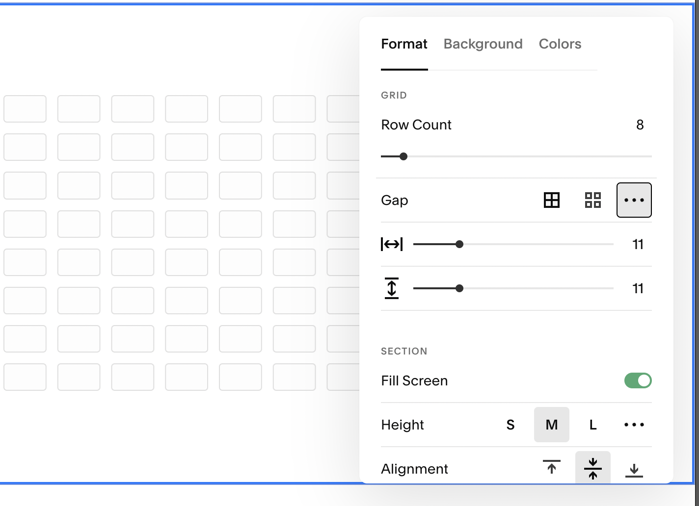Switch to the Colors tab
699x506 pixels.
(x=560, y=44)
